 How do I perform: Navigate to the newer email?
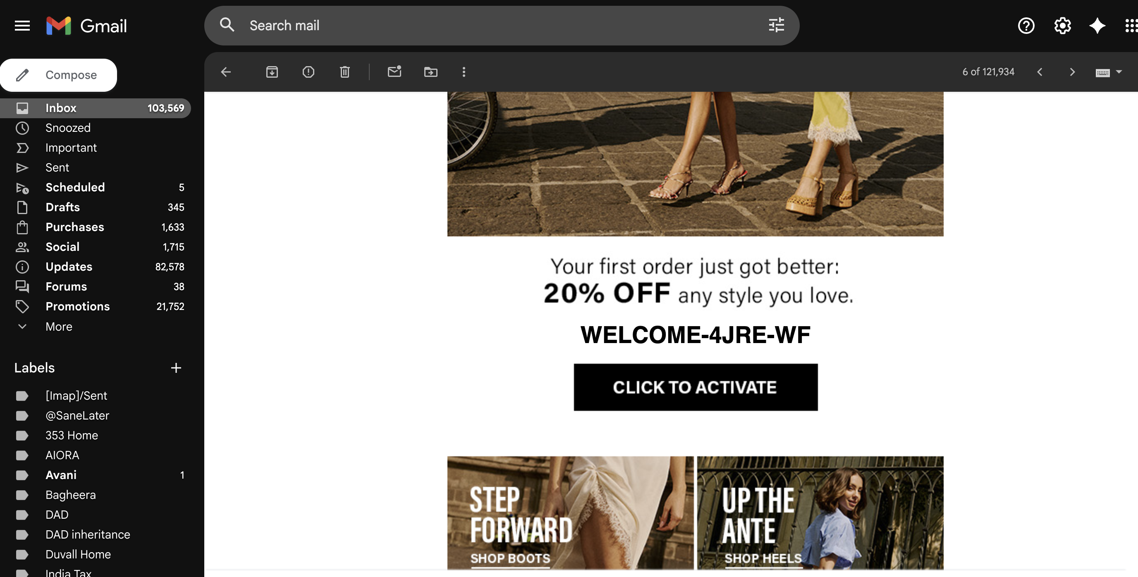click(x=1040, y=72)
